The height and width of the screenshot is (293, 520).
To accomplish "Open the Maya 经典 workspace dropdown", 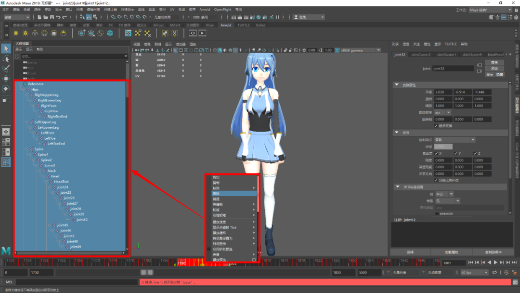I will point(490,10).
